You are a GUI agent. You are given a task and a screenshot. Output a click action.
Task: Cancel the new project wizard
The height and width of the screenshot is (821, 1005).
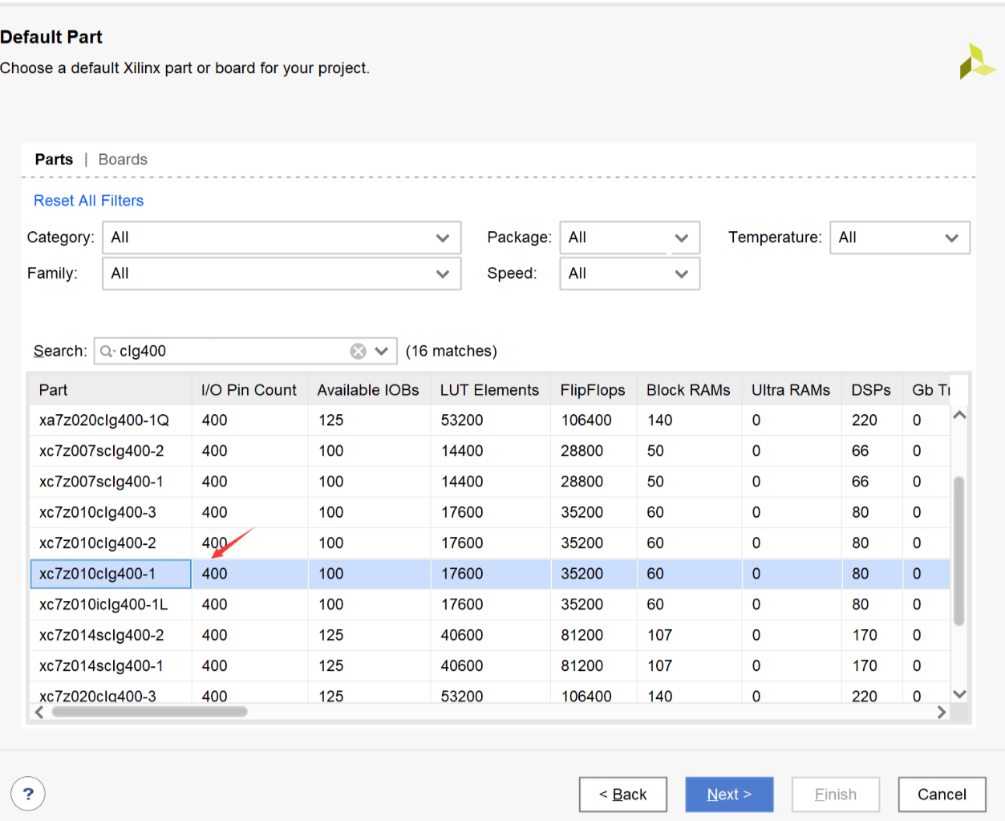pos(942,795)
